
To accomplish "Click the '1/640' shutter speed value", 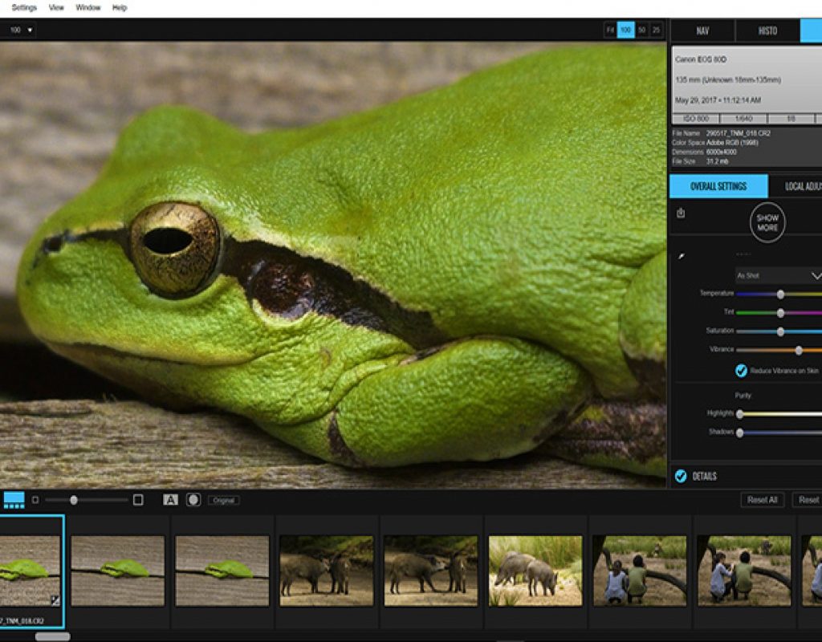I will (743, 119).
